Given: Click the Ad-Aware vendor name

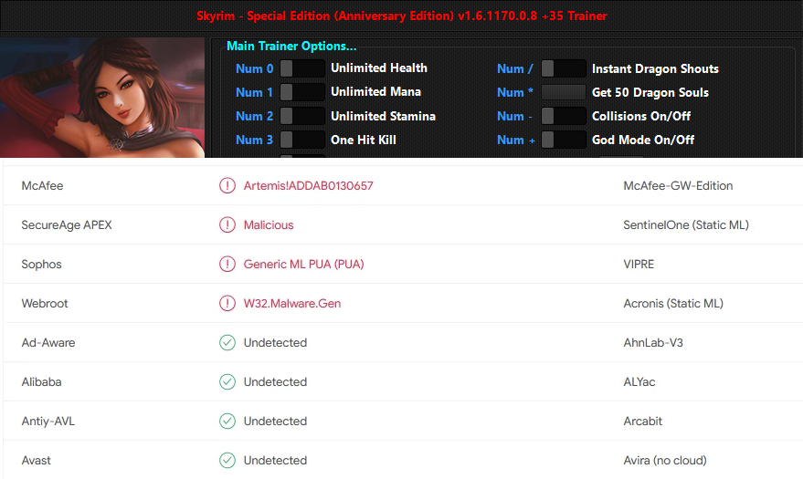Looking at the screenshot, I should [48, 342].
